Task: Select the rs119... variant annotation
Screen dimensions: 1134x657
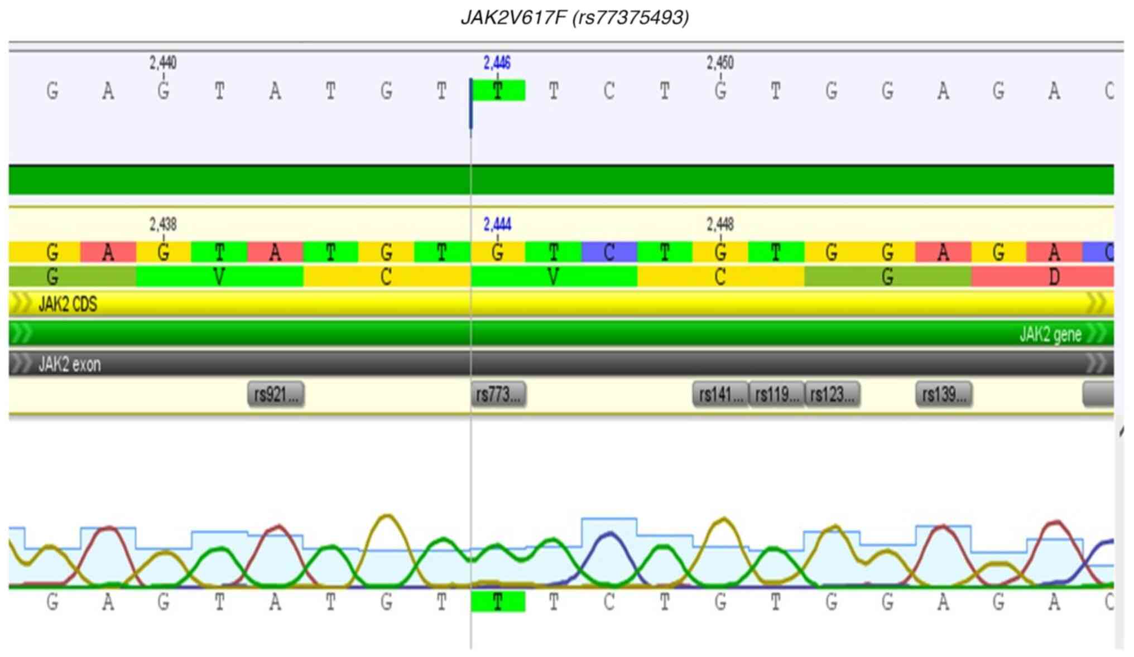Action: coord(776,395)
